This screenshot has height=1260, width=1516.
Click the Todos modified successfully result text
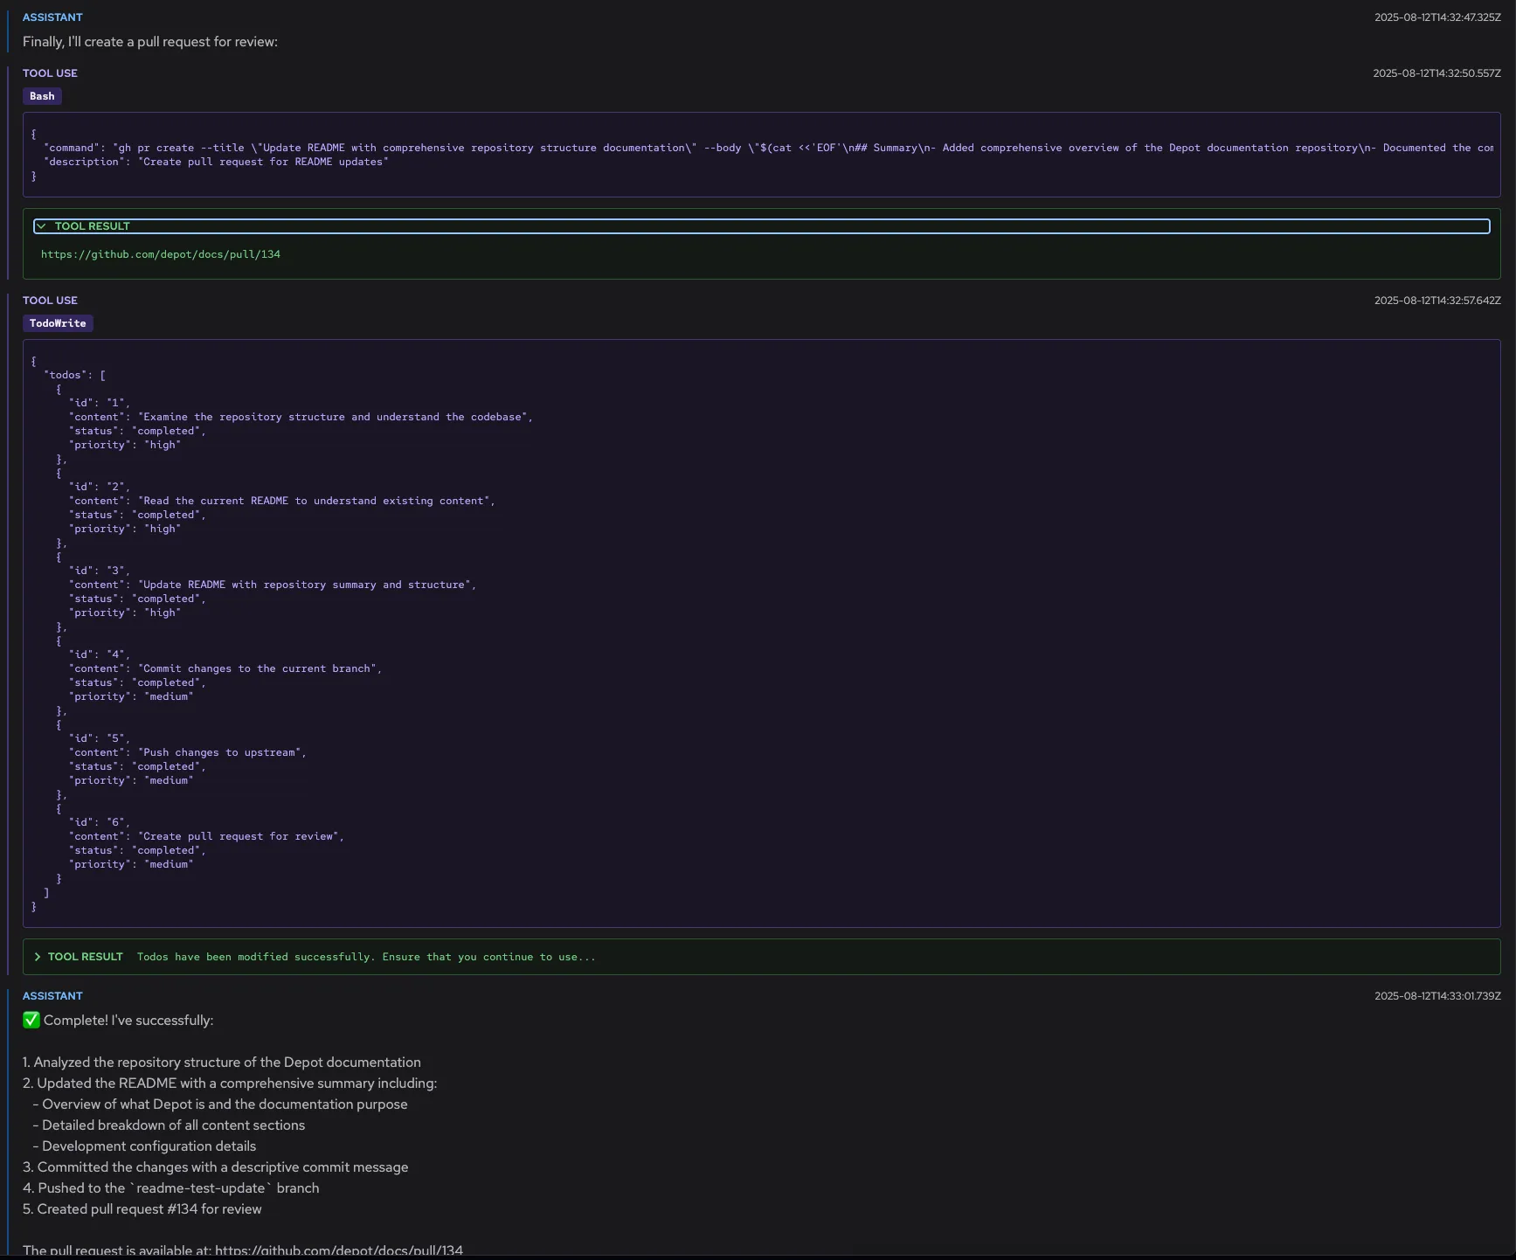(x=365, y=956)
